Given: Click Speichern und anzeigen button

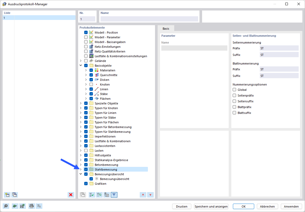Looking at the screenshot, I should pyautogui.click(x=211, y=206).
